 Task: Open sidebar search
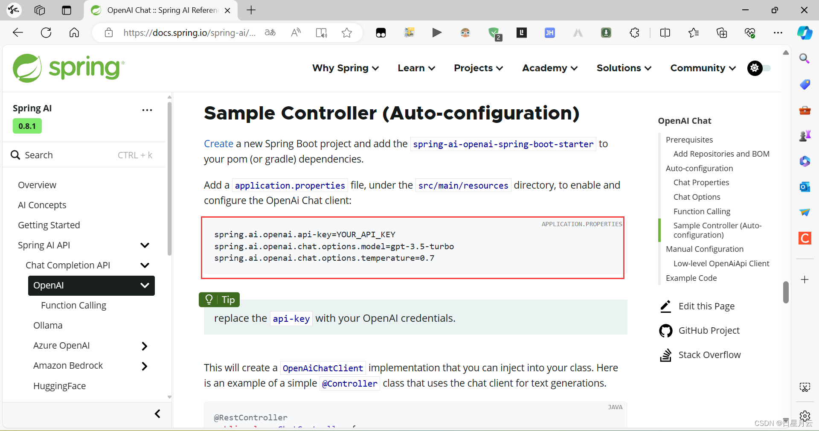[804, 58]
